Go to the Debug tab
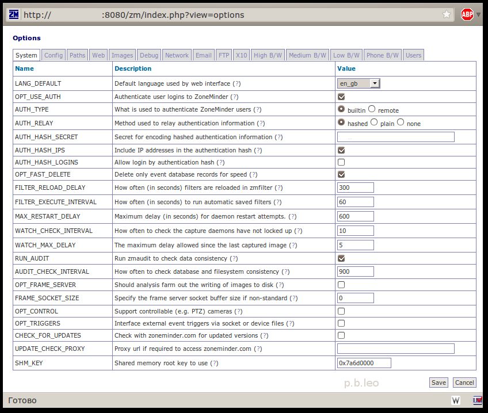This screenshot has height=413, width=488. click(x=149, y=55)
